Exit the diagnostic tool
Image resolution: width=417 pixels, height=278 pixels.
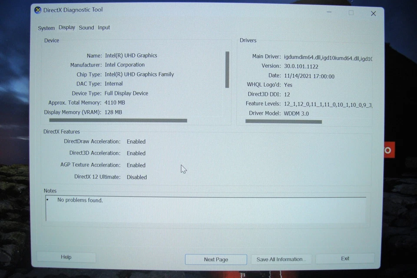(x=345, y=258)
